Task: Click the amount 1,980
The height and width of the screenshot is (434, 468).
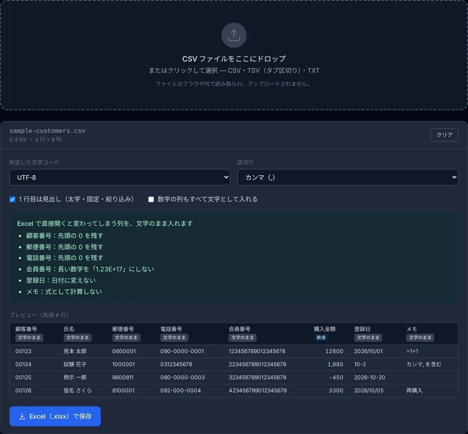Action: tap(335, 364)
